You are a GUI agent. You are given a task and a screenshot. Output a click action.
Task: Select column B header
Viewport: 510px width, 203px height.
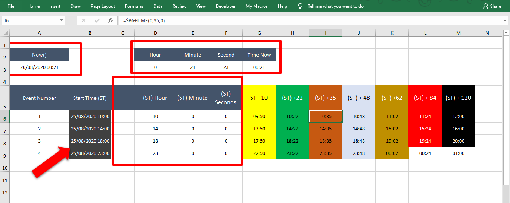tap(90, 33)
